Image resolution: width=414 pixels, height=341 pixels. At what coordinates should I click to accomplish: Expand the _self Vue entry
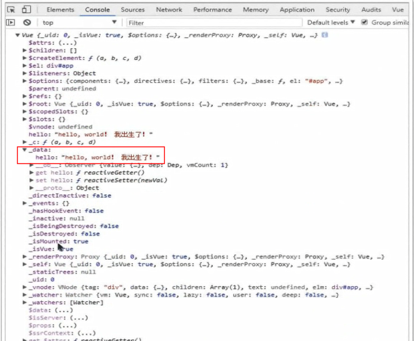tap(25, 264)
